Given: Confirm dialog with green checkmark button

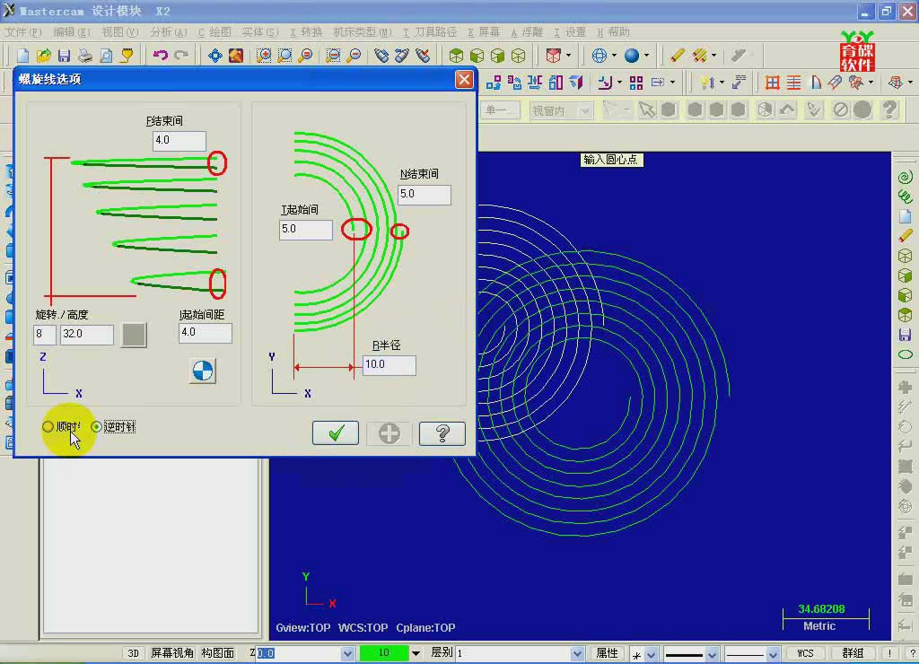Looking at the screenshot, I should point(336,433).
